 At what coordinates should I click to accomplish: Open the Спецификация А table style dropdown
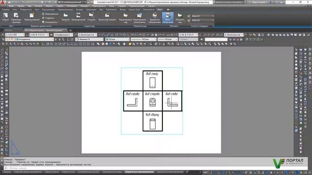pyautogui.click(x=63, y=35)
